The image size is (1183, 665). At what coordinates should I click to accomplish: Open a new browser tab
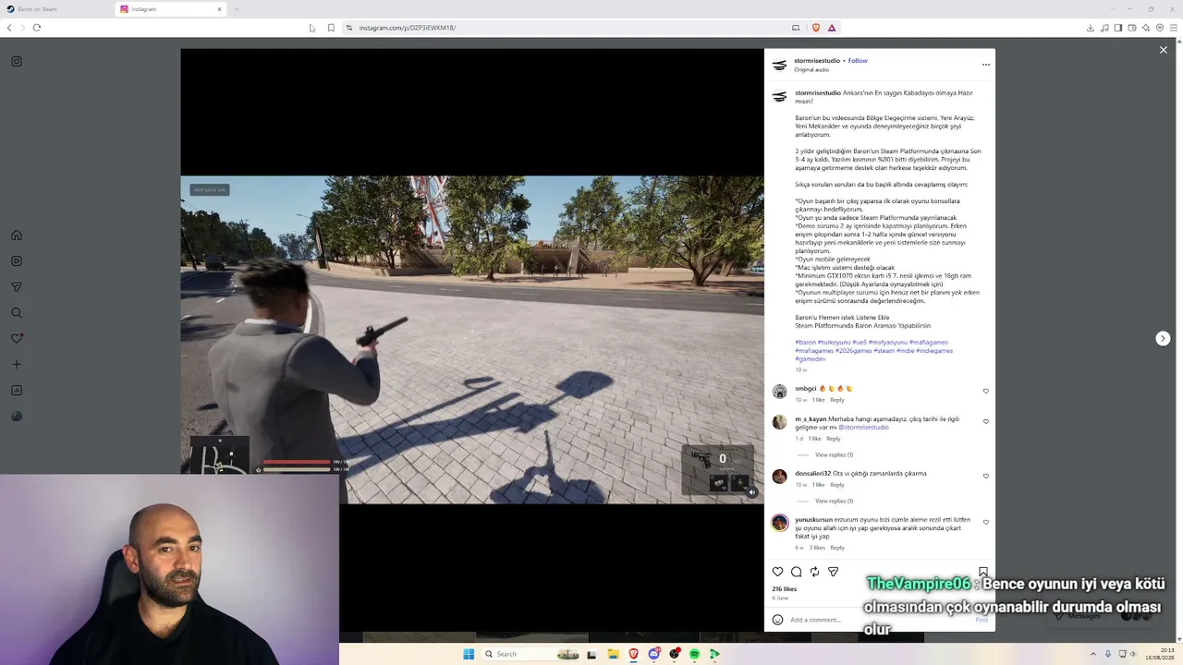point(236,9)
